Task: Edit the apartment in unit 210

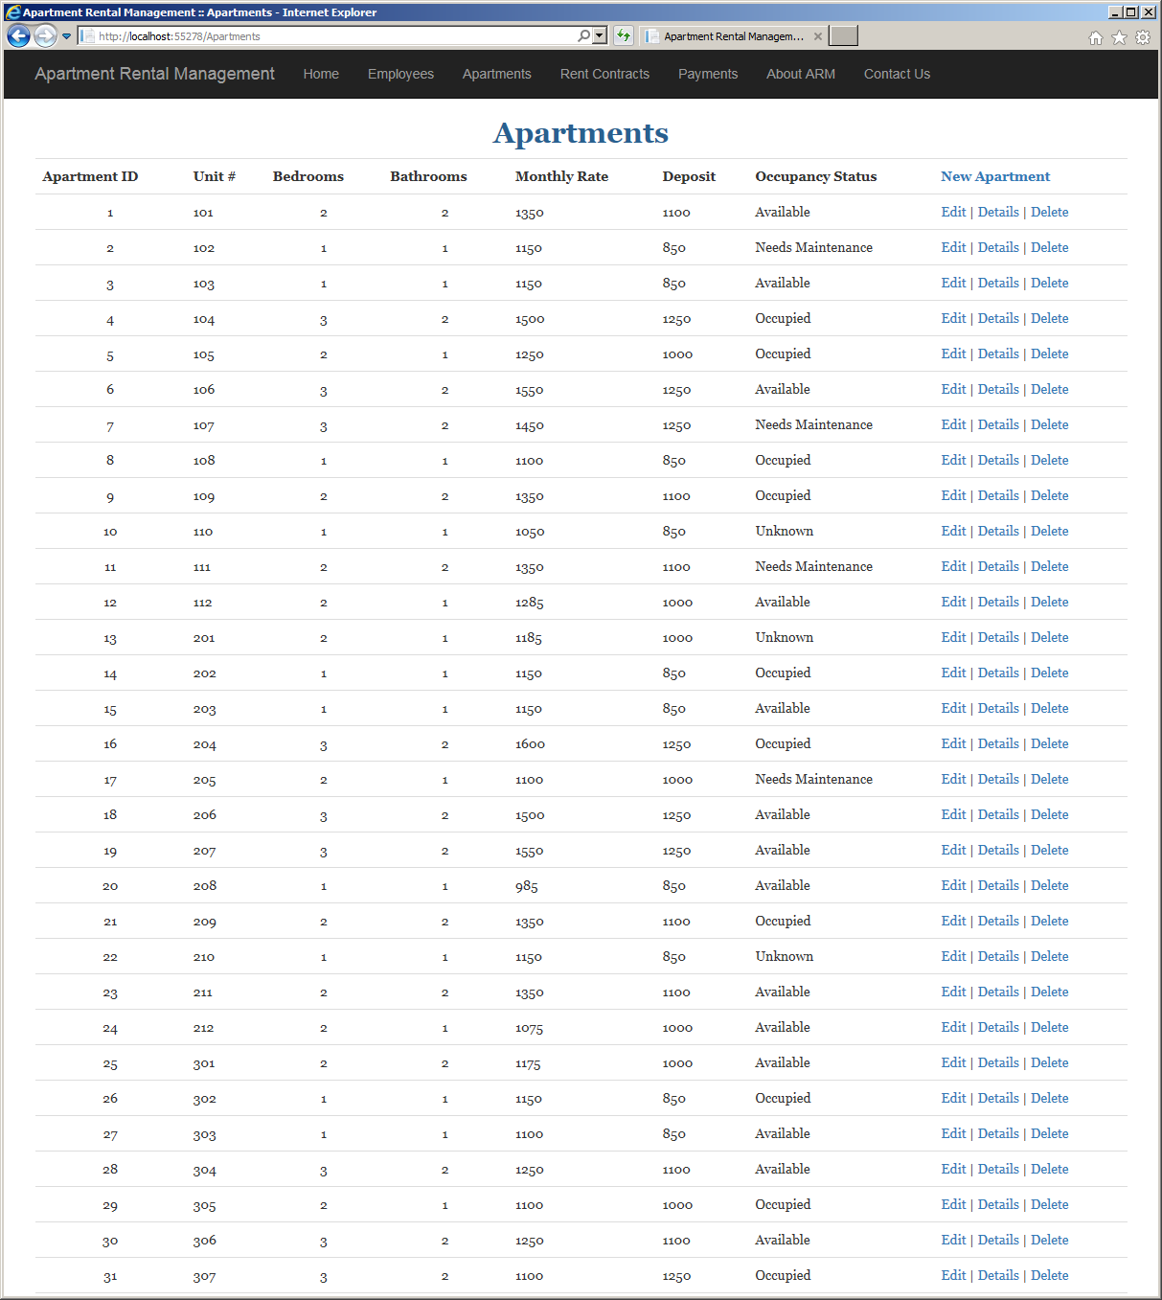Action: coord(953,956)
